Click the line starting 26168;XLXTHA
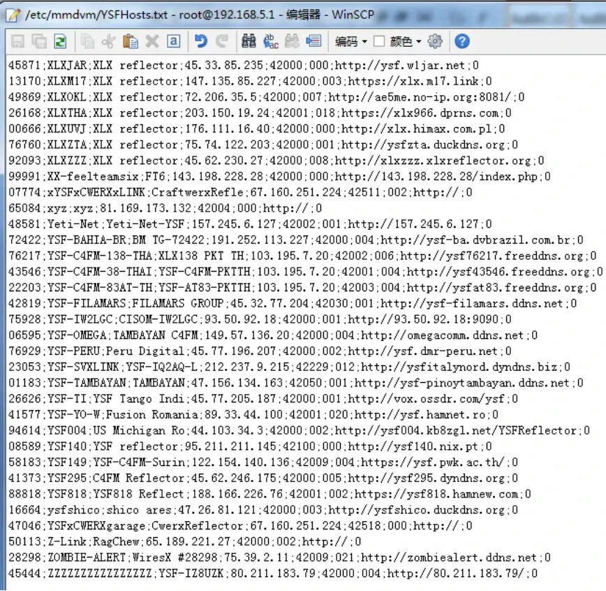This screenshot has height=591, width=606. click(x=260, y=113)
